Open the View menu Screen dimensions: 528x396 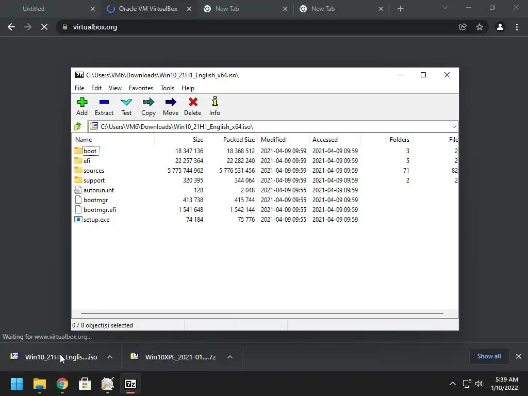point(115,88)
